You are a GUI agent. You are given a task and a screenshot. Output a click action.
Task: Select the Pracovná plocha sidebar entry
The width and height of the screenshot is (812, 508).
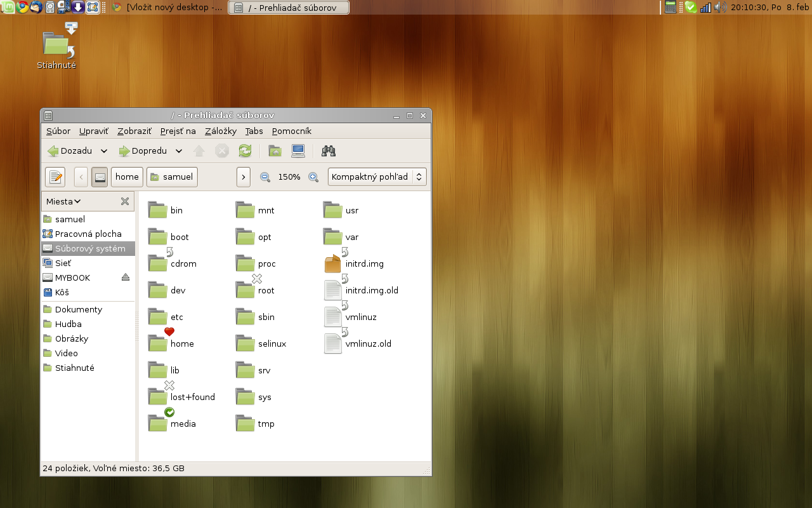coord(88,234)
